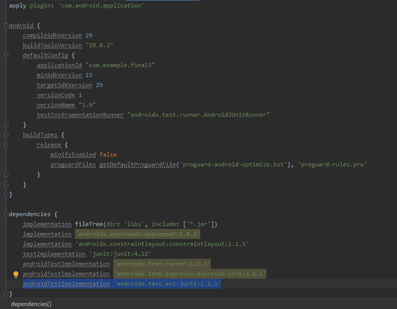Click the 'libs' directory string

pyautogui.click(x=134, y=224)
